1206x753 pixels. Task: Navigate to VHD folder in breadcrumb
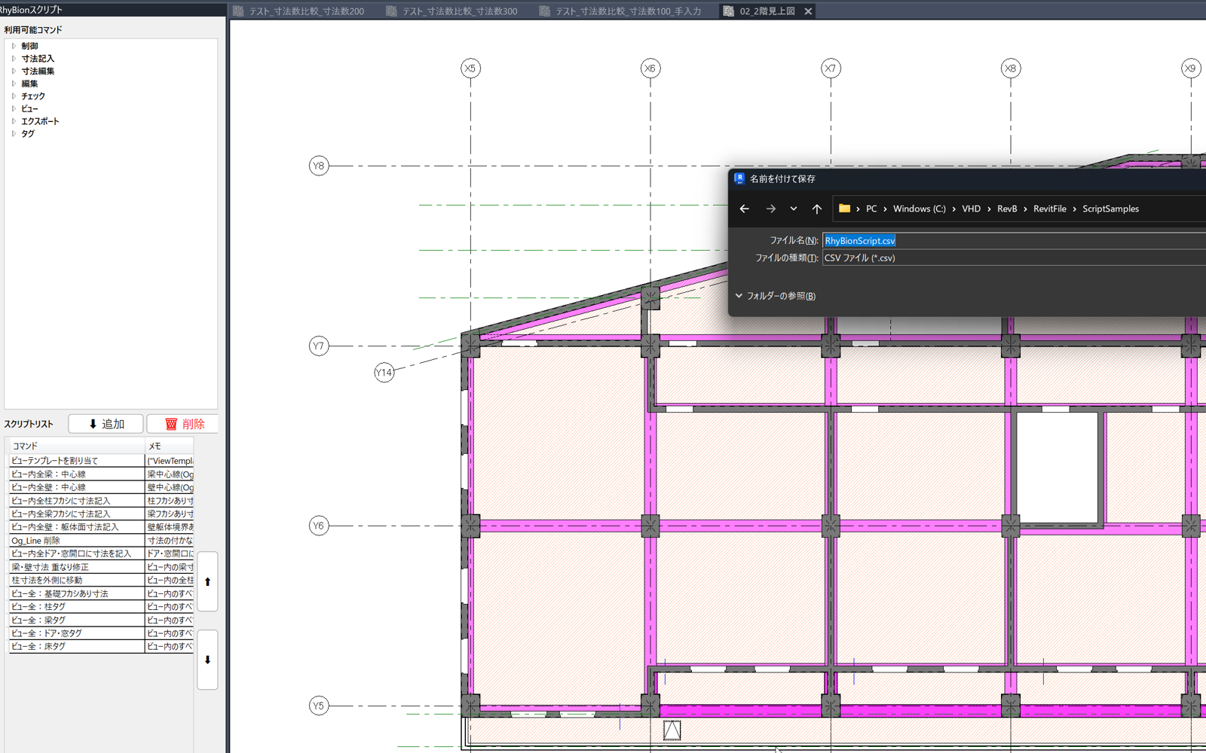tap(971, 209)
